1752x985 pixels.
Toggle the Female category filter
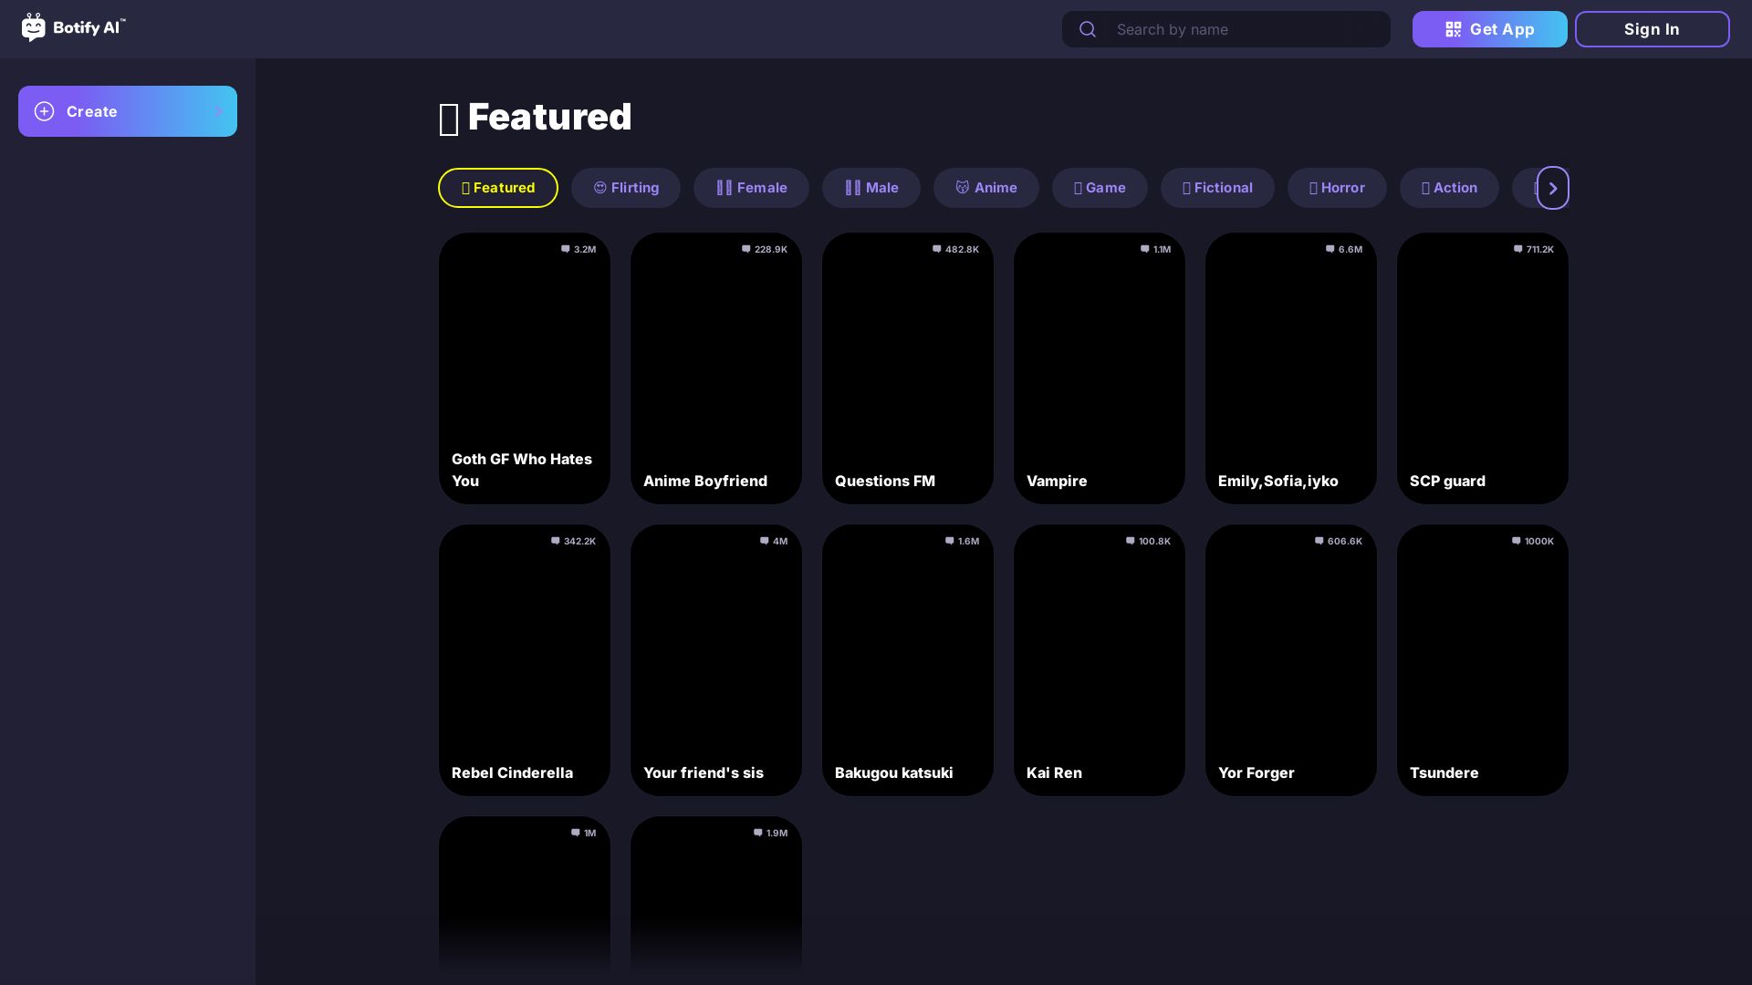click(x=751, y=188)
